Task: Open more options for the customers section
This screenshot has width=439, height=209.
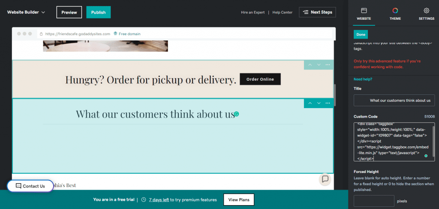Action: [x=328, y=103]
